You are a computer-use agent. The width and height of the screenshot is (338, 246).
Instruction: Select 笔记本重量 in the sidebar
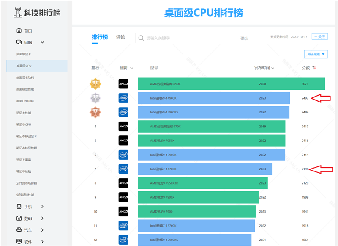click(24, 160)
